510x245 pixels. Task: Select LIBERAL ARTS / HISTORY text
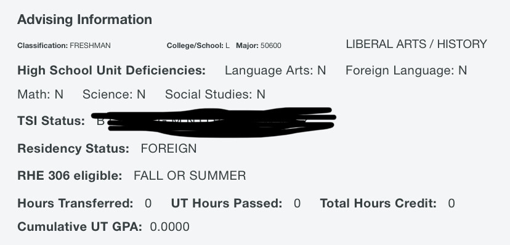pos(416,44)
